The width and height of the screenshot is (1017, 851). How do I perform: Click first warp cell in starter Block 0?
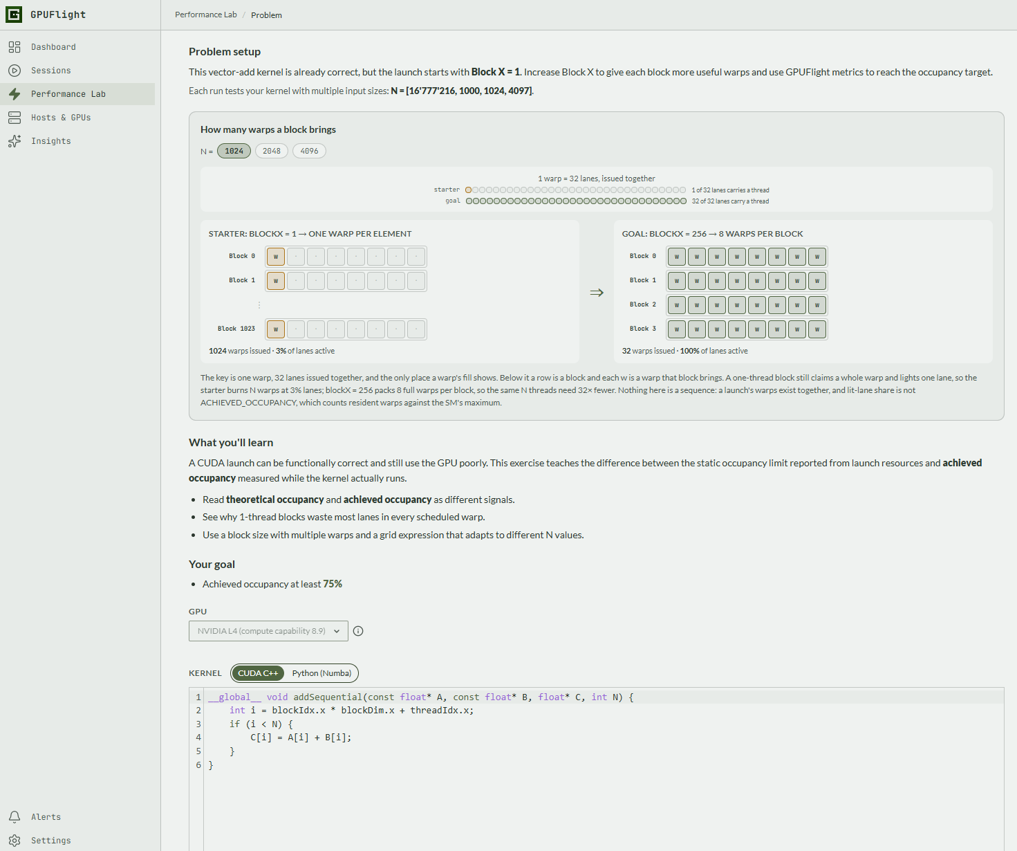(x=276, y=257)
